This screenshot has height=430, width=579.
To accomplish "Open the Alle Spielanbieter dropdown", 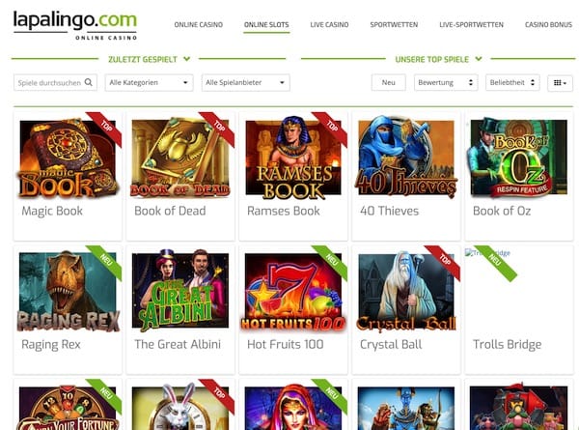I will 245,82.
